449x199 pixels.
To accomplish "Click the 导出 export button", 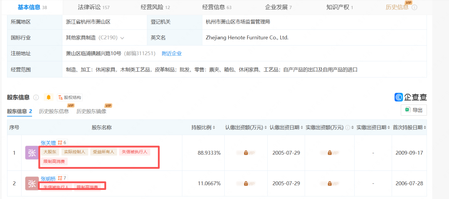I will [x=414, y=110].
